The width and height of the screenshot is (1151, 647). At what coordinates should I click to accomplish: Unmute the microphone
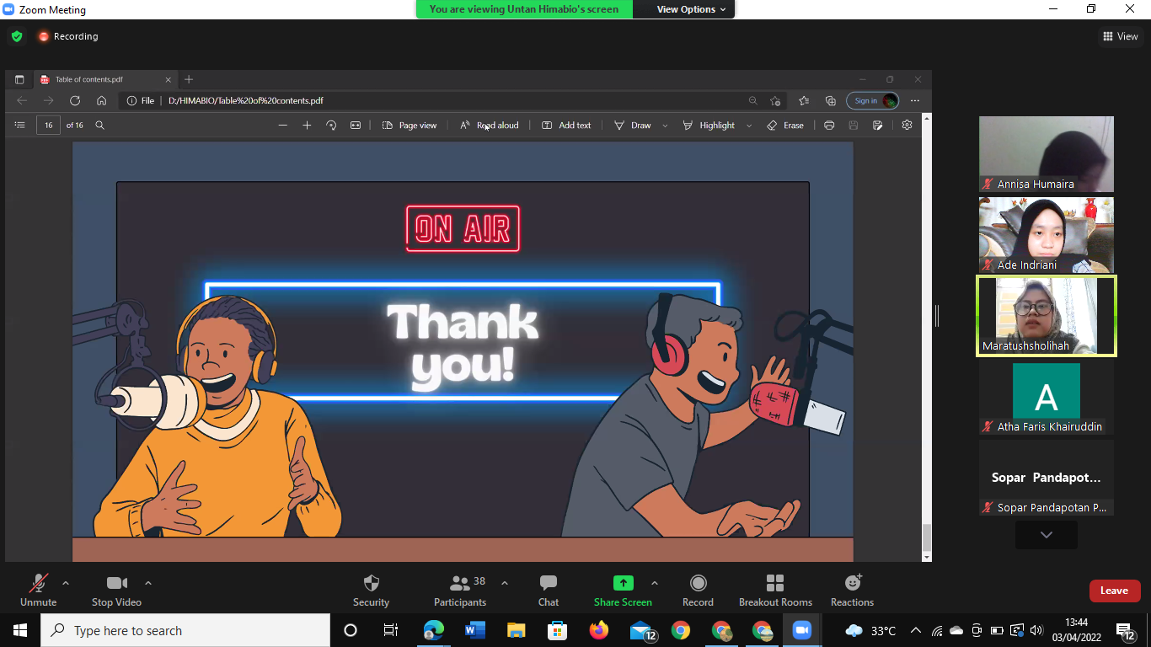click(x=39, y=590)
